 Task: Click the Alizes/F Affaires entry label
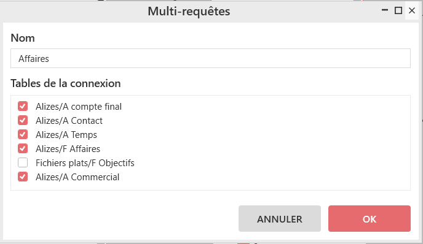(x=68, y=149)
